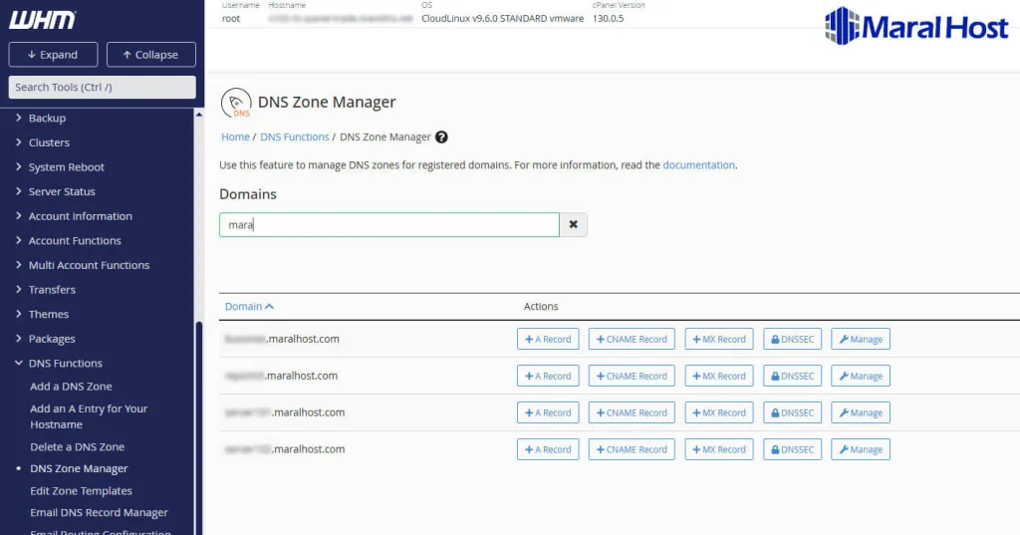Expand the Account Information section

[80, 216]
